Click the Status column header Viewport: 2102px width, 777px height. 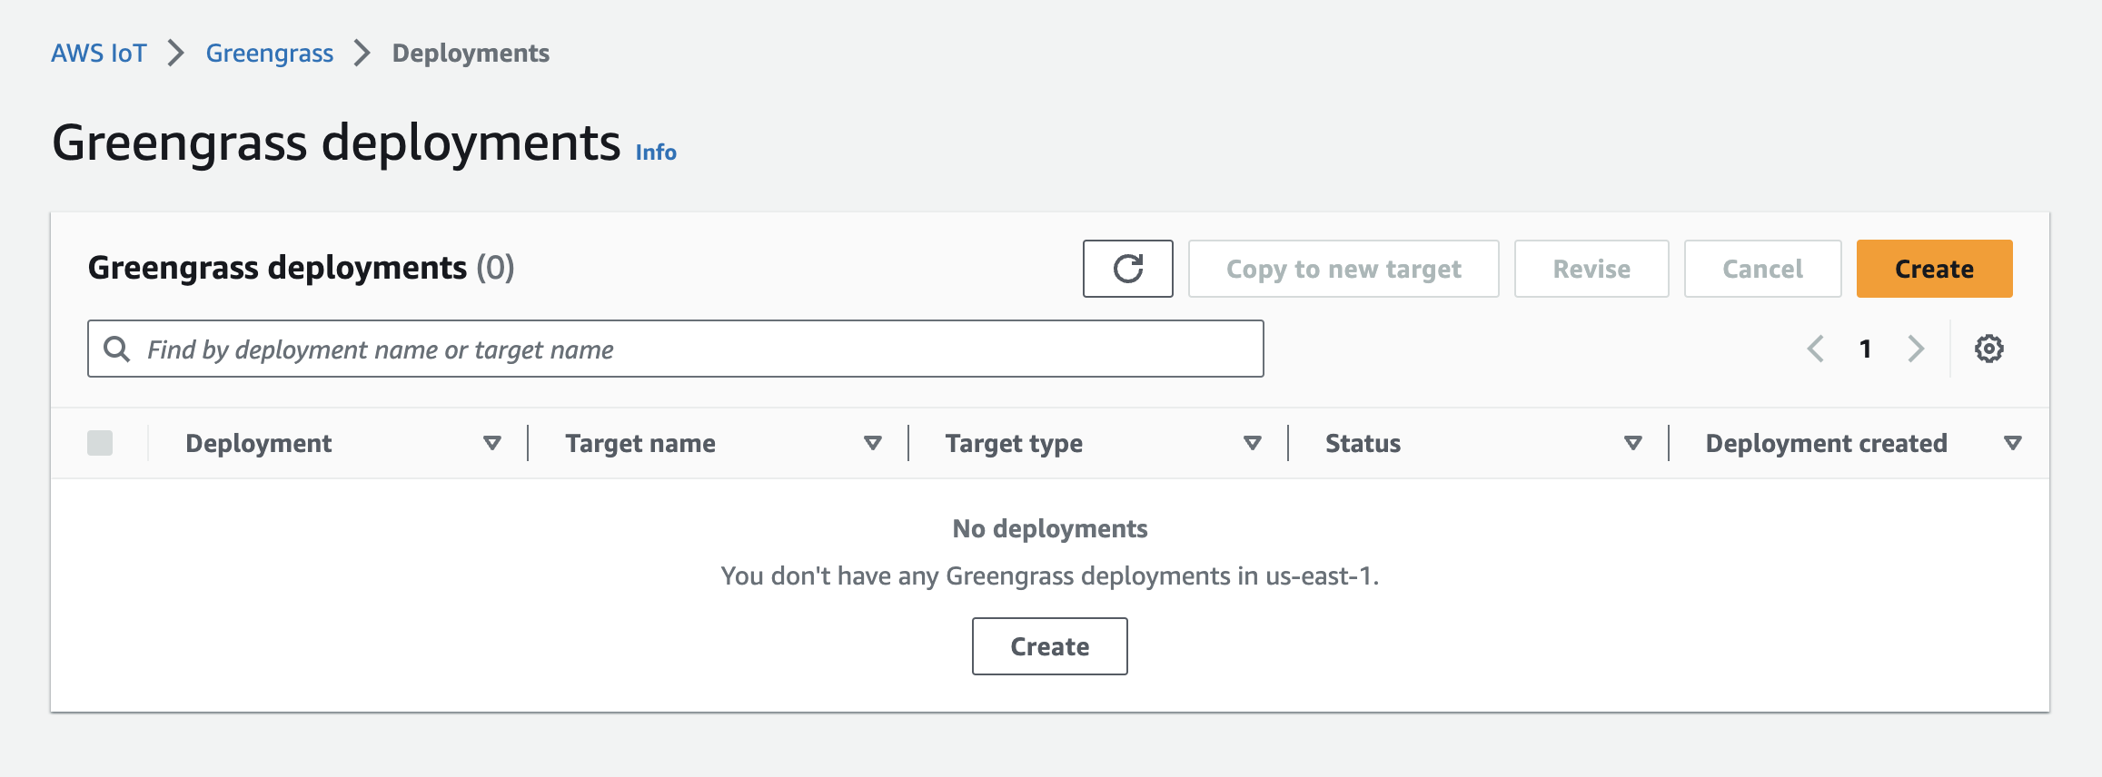click(1363, 443)
